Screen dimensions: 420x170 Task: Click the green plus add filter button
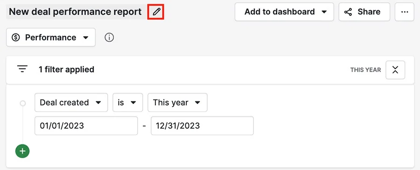22,151
